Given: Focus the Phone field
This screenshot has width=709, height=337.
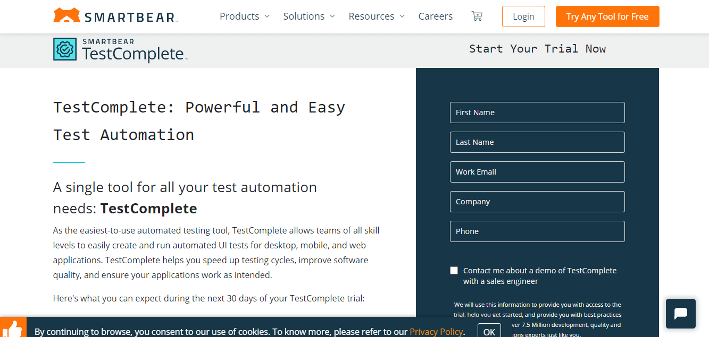Looking at the screenshot, I should 537,231.
